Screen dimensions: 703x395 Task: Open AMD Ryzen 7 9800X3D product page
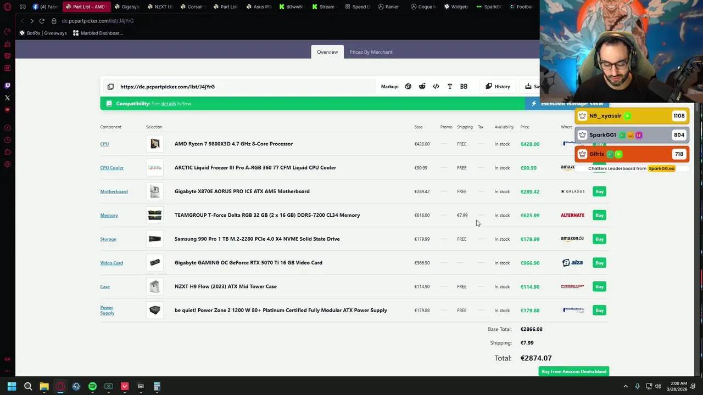[233, 144]
